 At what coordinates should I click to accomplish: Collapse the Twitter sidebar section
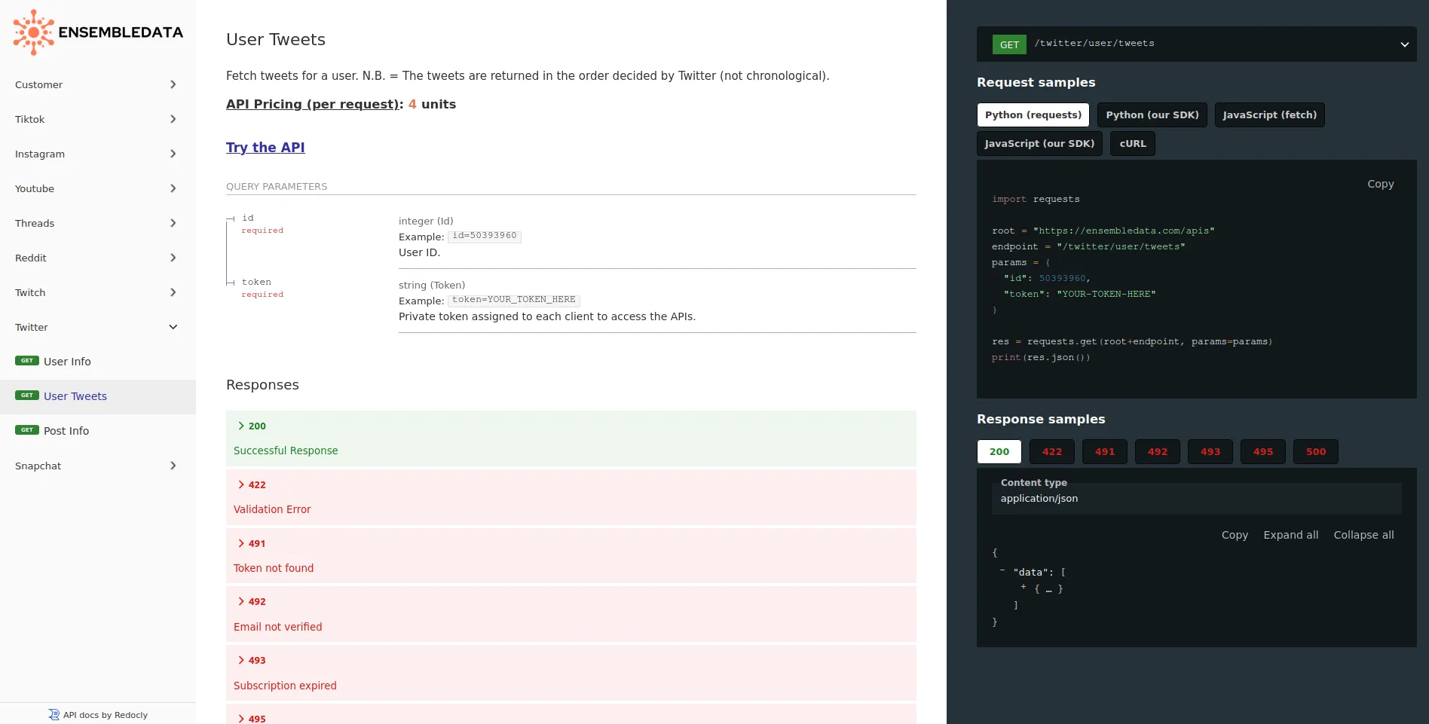click(x=98, y=327)
